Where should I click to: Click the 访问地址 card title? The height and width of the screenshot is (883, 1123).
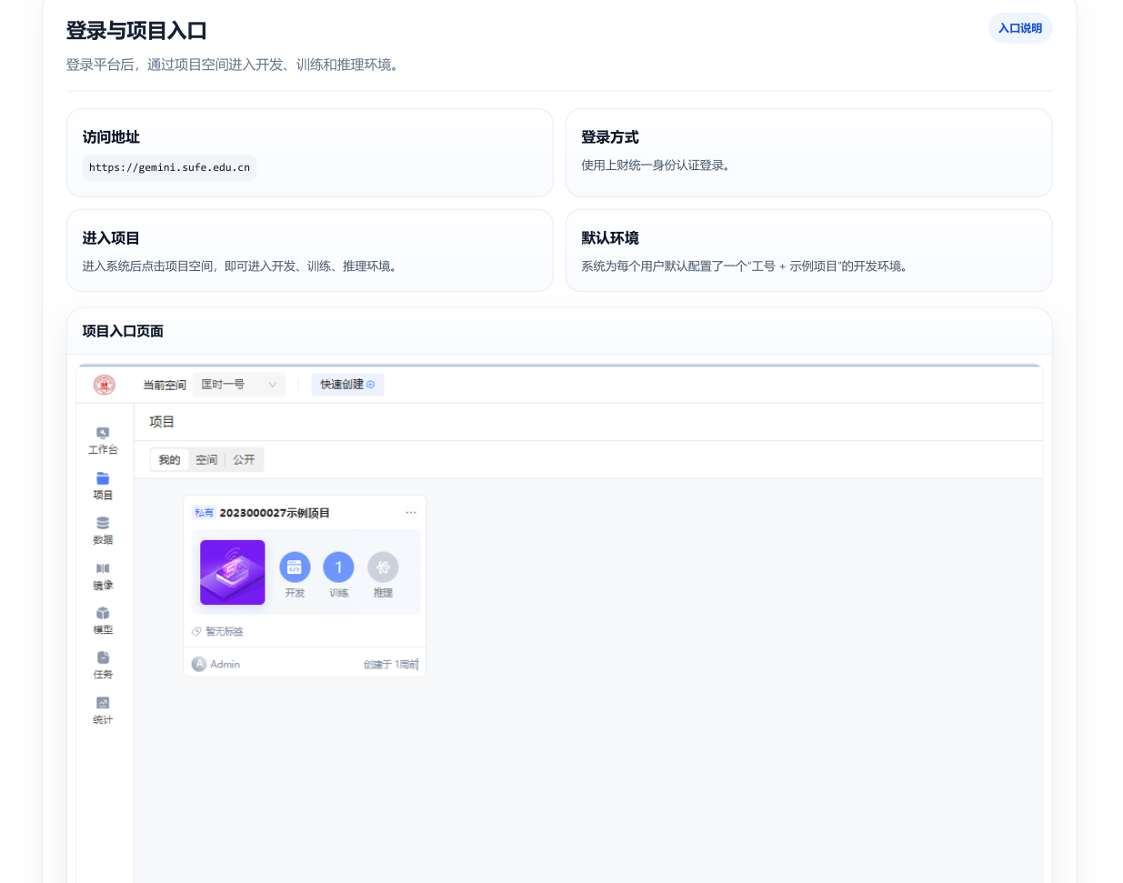(x=111, y=137)
